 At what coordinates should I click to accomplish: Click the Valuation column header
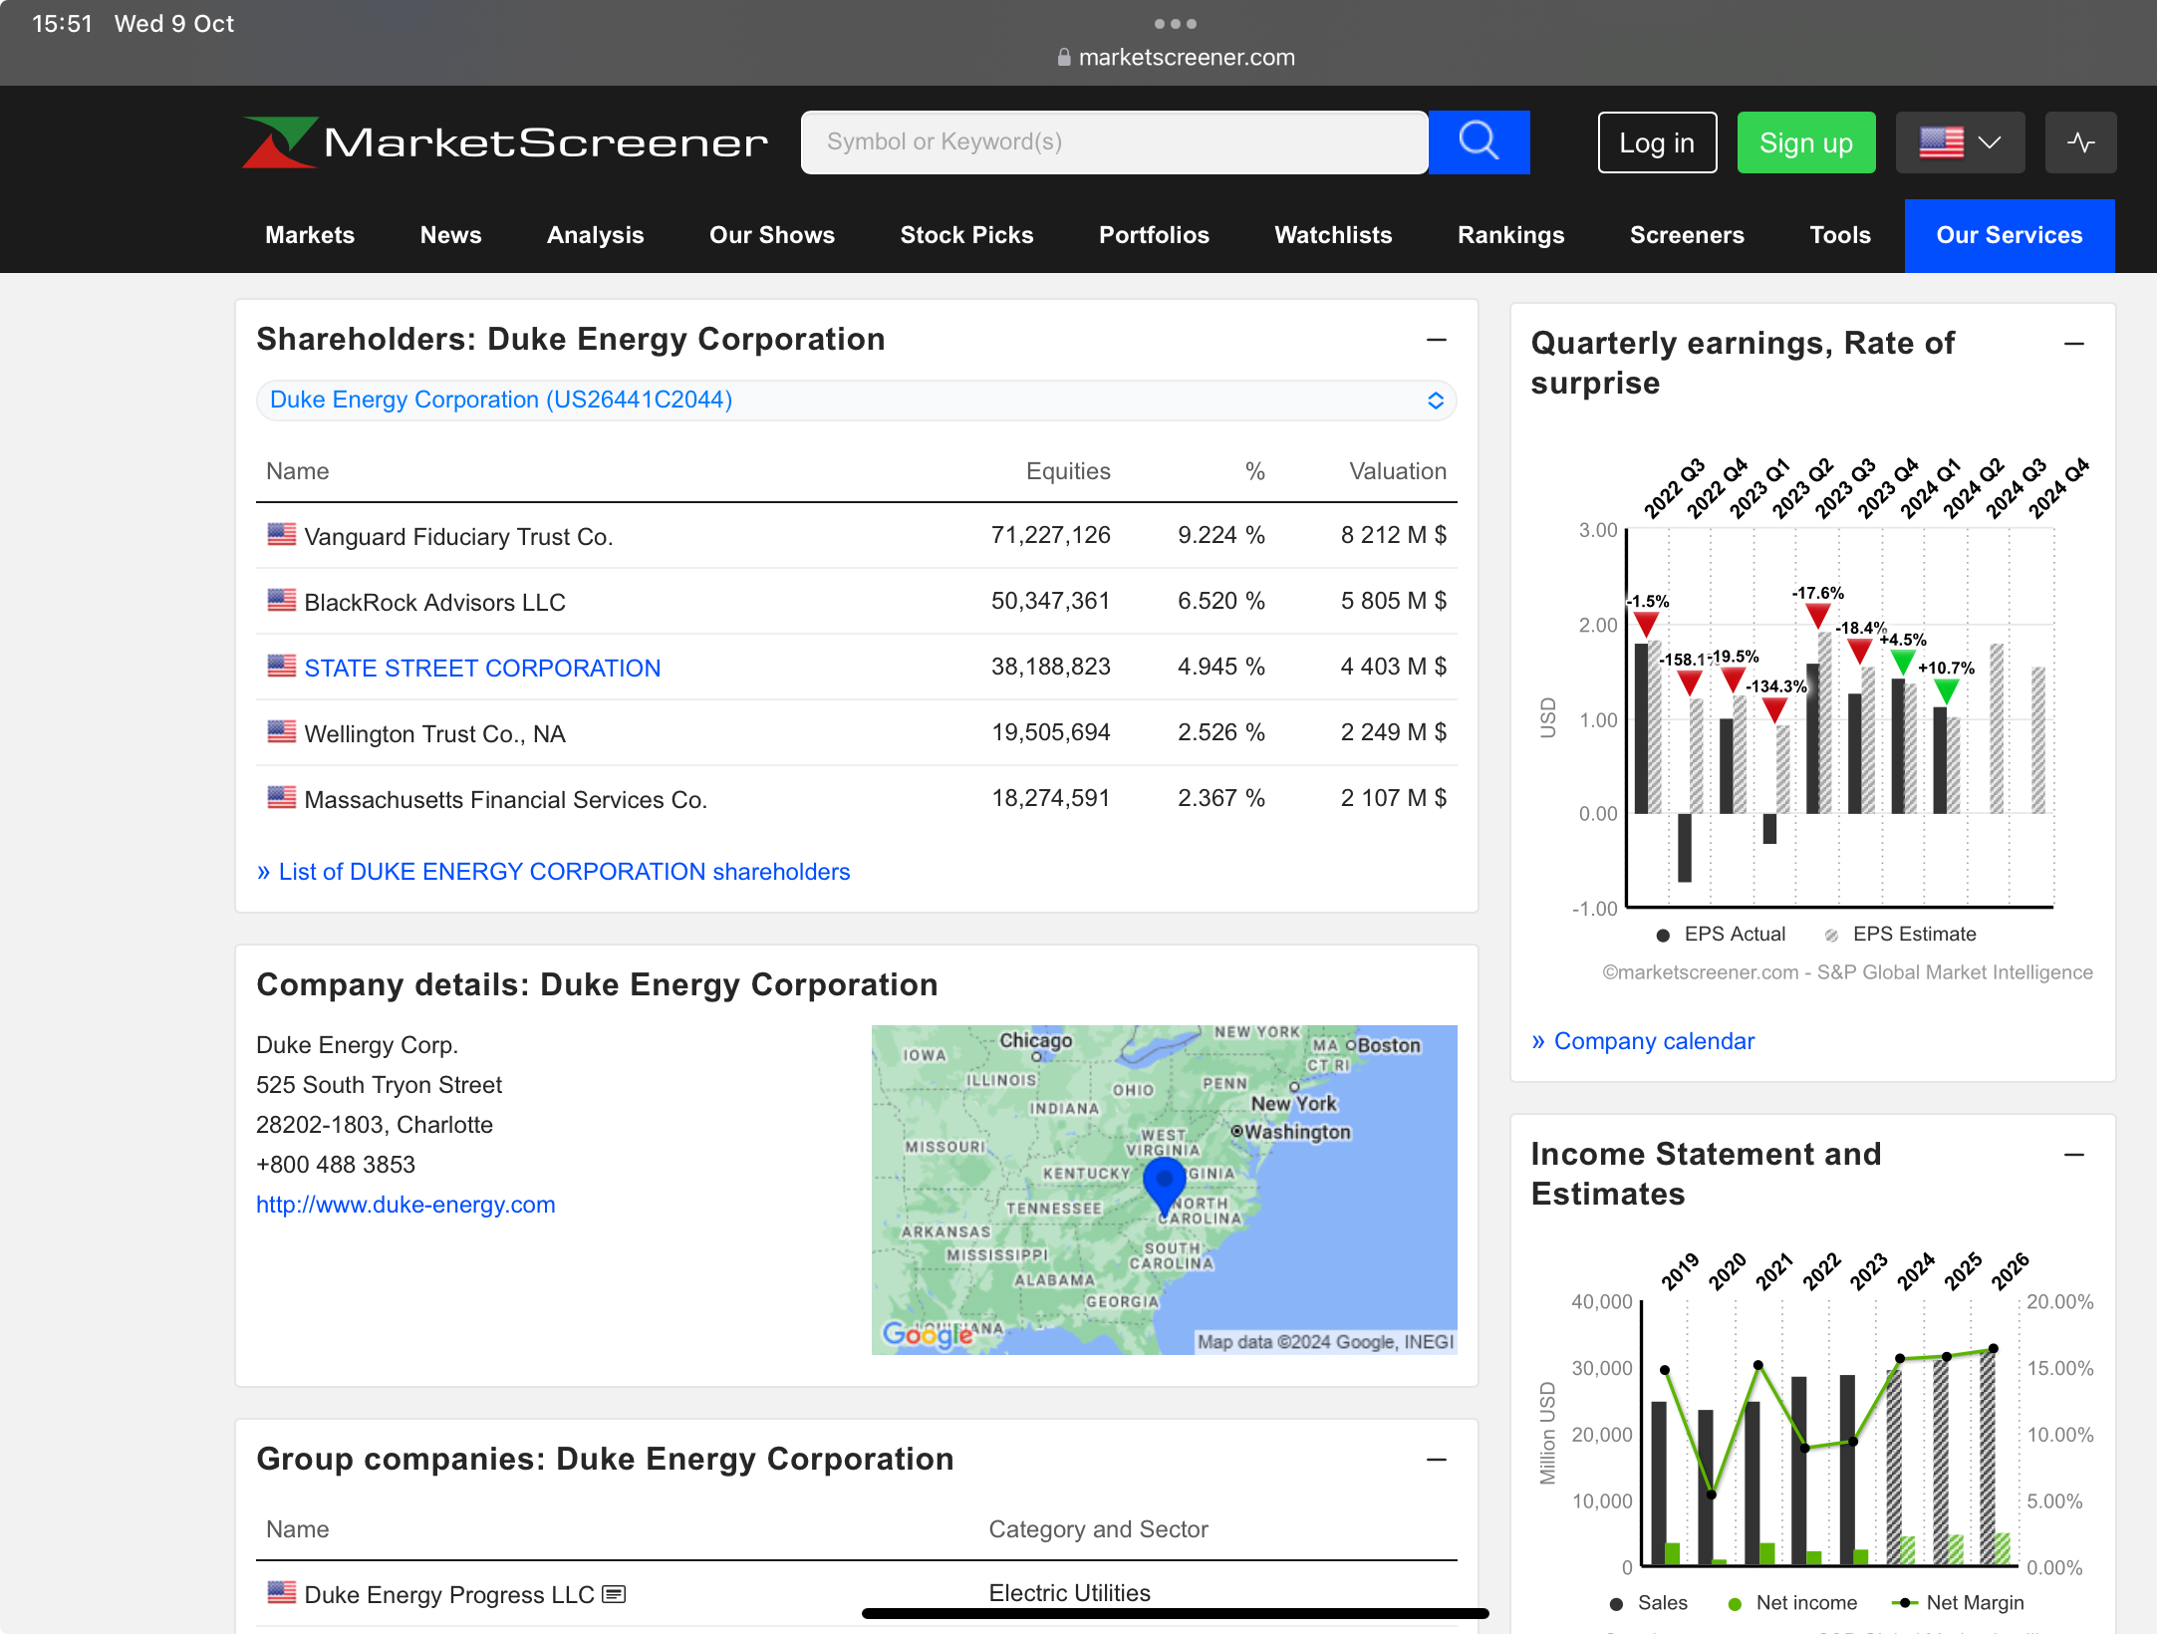tap(1397, 471)
